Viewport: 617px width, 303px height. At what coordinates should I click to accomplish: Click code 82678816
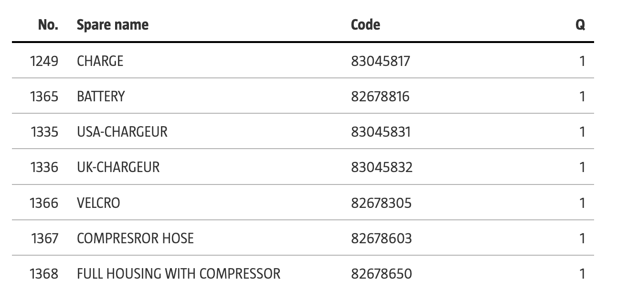pyautogui.click(x=380, y=97)
